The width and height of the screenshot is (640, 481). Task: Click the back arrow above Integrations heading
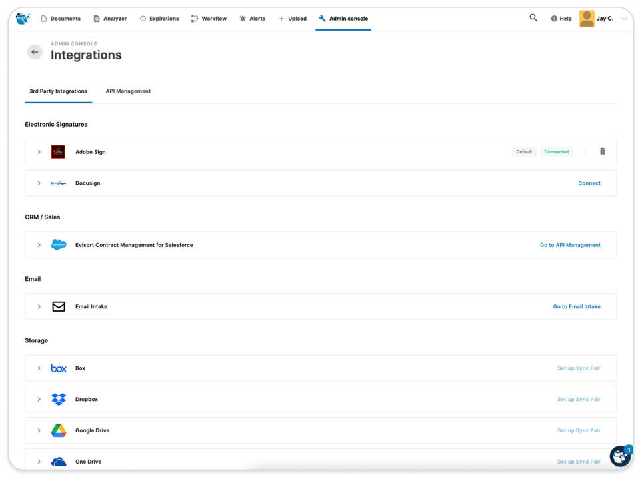tap(34, 51)
